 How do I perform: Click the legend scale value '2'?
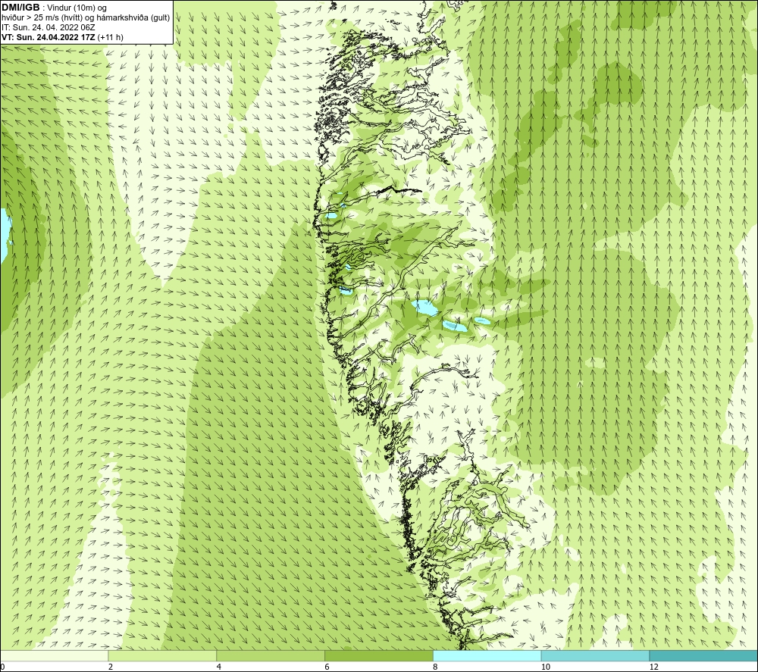pyautogui.click(x=111, y=667)
